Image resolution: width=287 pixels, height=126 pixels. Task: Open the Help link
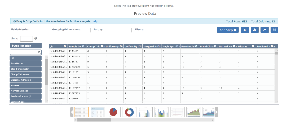(94, 21)
